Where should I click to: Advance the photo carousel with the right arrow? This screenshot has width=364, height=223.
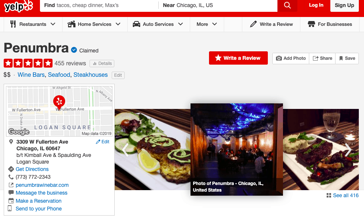(x=348, y=150)
